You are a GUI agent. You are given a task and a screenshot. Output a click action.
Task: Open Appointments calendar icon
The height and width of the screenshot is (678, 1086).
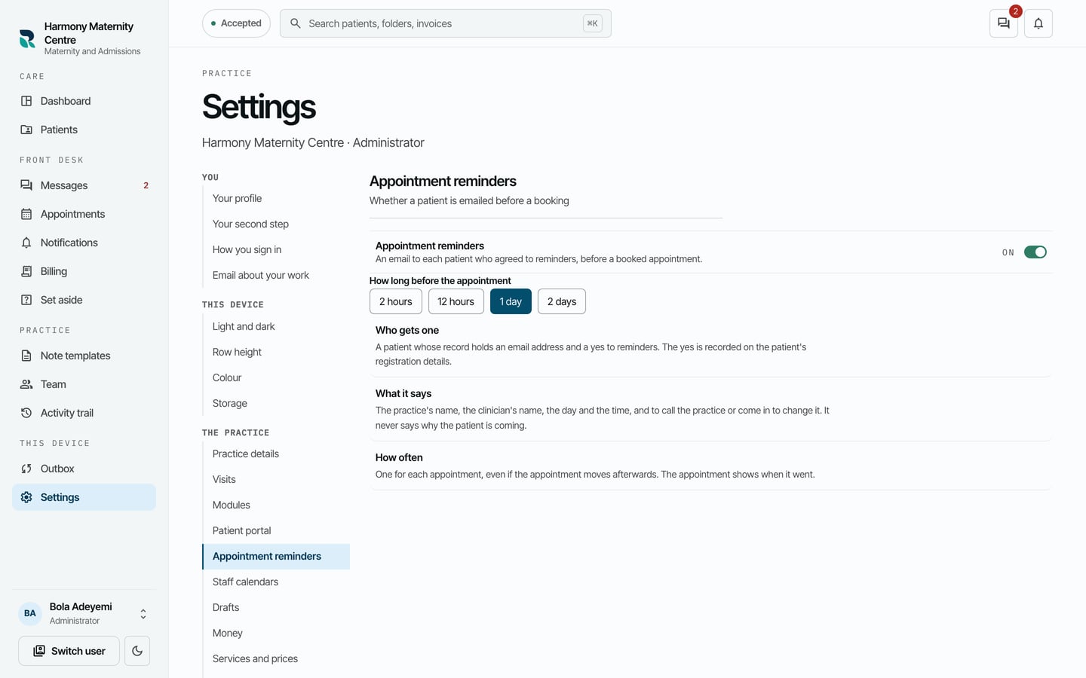point(26,214)
